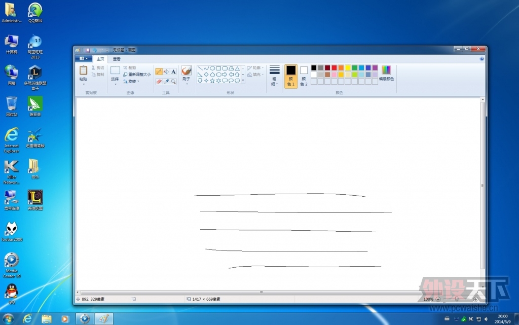Click the zoom in plus button
This screenshot has width=519, height=325.
coord(475,299)
